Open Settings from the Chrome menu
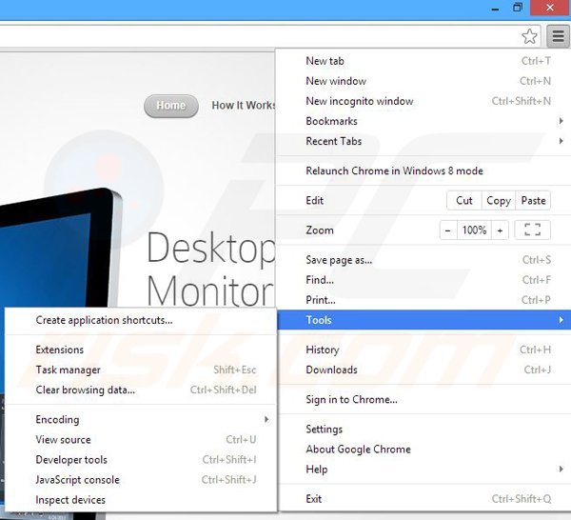The width and height of the screenshot is (571, 520). (325, 429)
